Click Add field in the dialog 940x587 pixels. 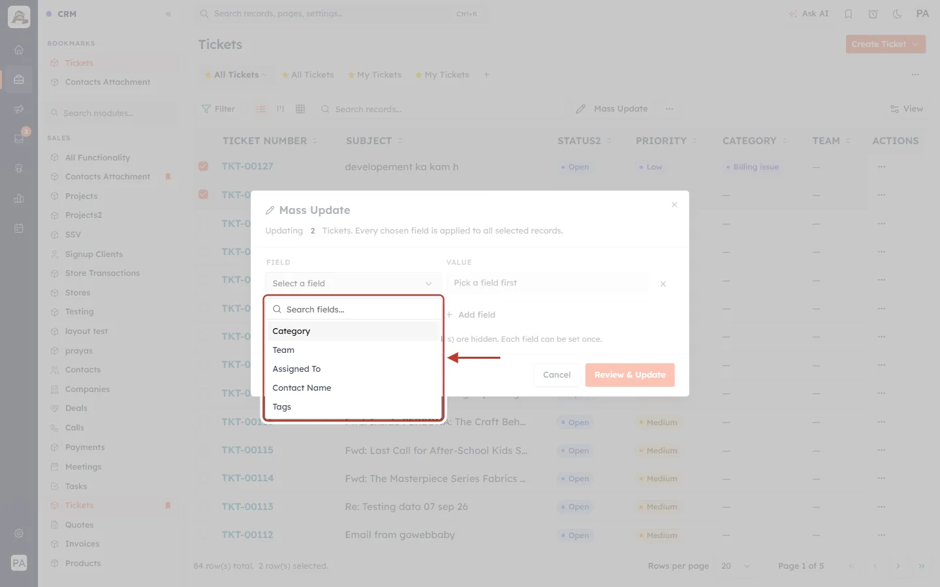click(x=471, y=314)
